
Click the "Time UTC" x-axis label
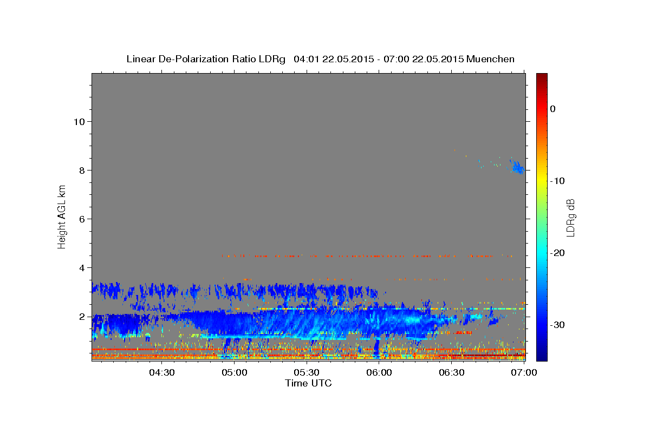[x=308, y=383]
